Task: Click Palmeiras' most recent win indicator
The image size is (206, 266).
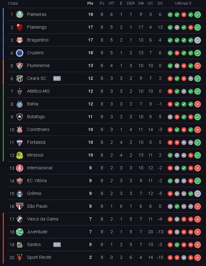Action: 198,15
